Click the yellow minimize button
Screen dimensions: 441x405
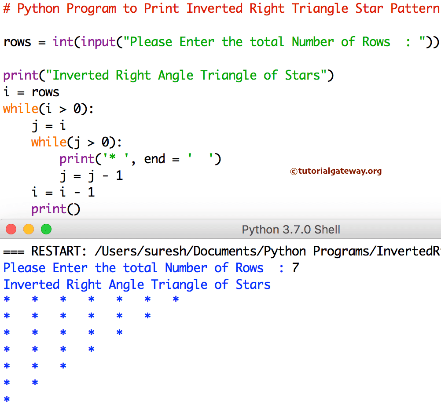pyautogui.click(x=28, y=229)
